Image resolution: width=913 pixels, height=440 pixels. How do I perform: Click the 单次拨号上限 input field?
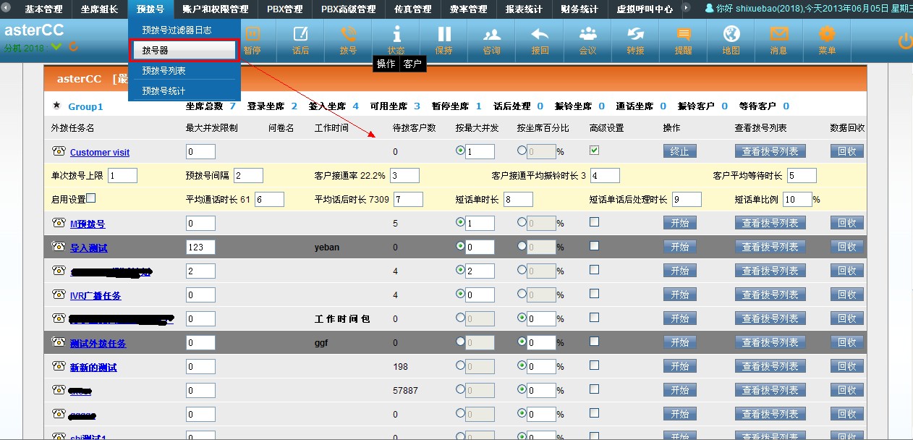[122, 175]
